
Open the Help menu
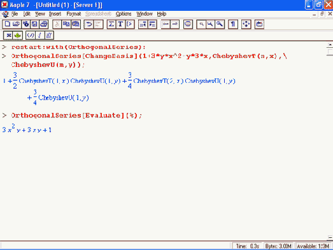162,14
